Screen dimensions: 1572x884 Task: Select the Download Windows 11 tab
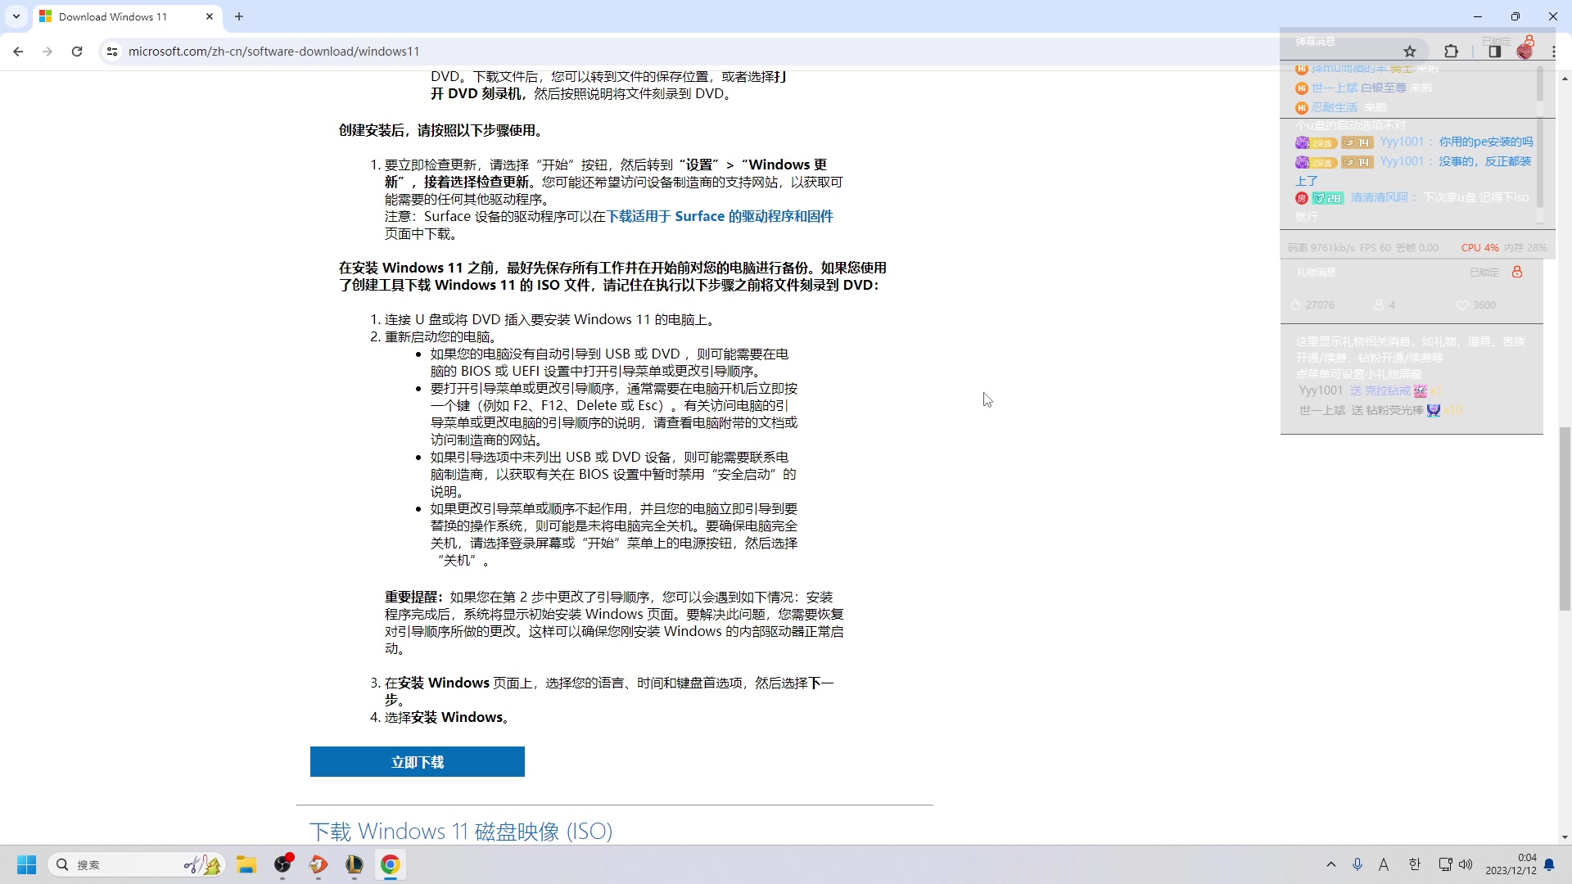pos(125,16)
